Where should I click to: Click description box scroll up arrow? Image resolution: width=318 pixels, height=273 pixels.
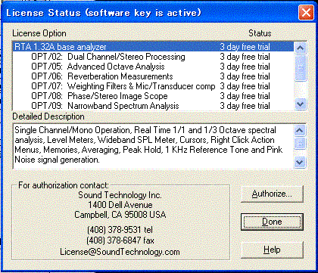click(300, 130)
